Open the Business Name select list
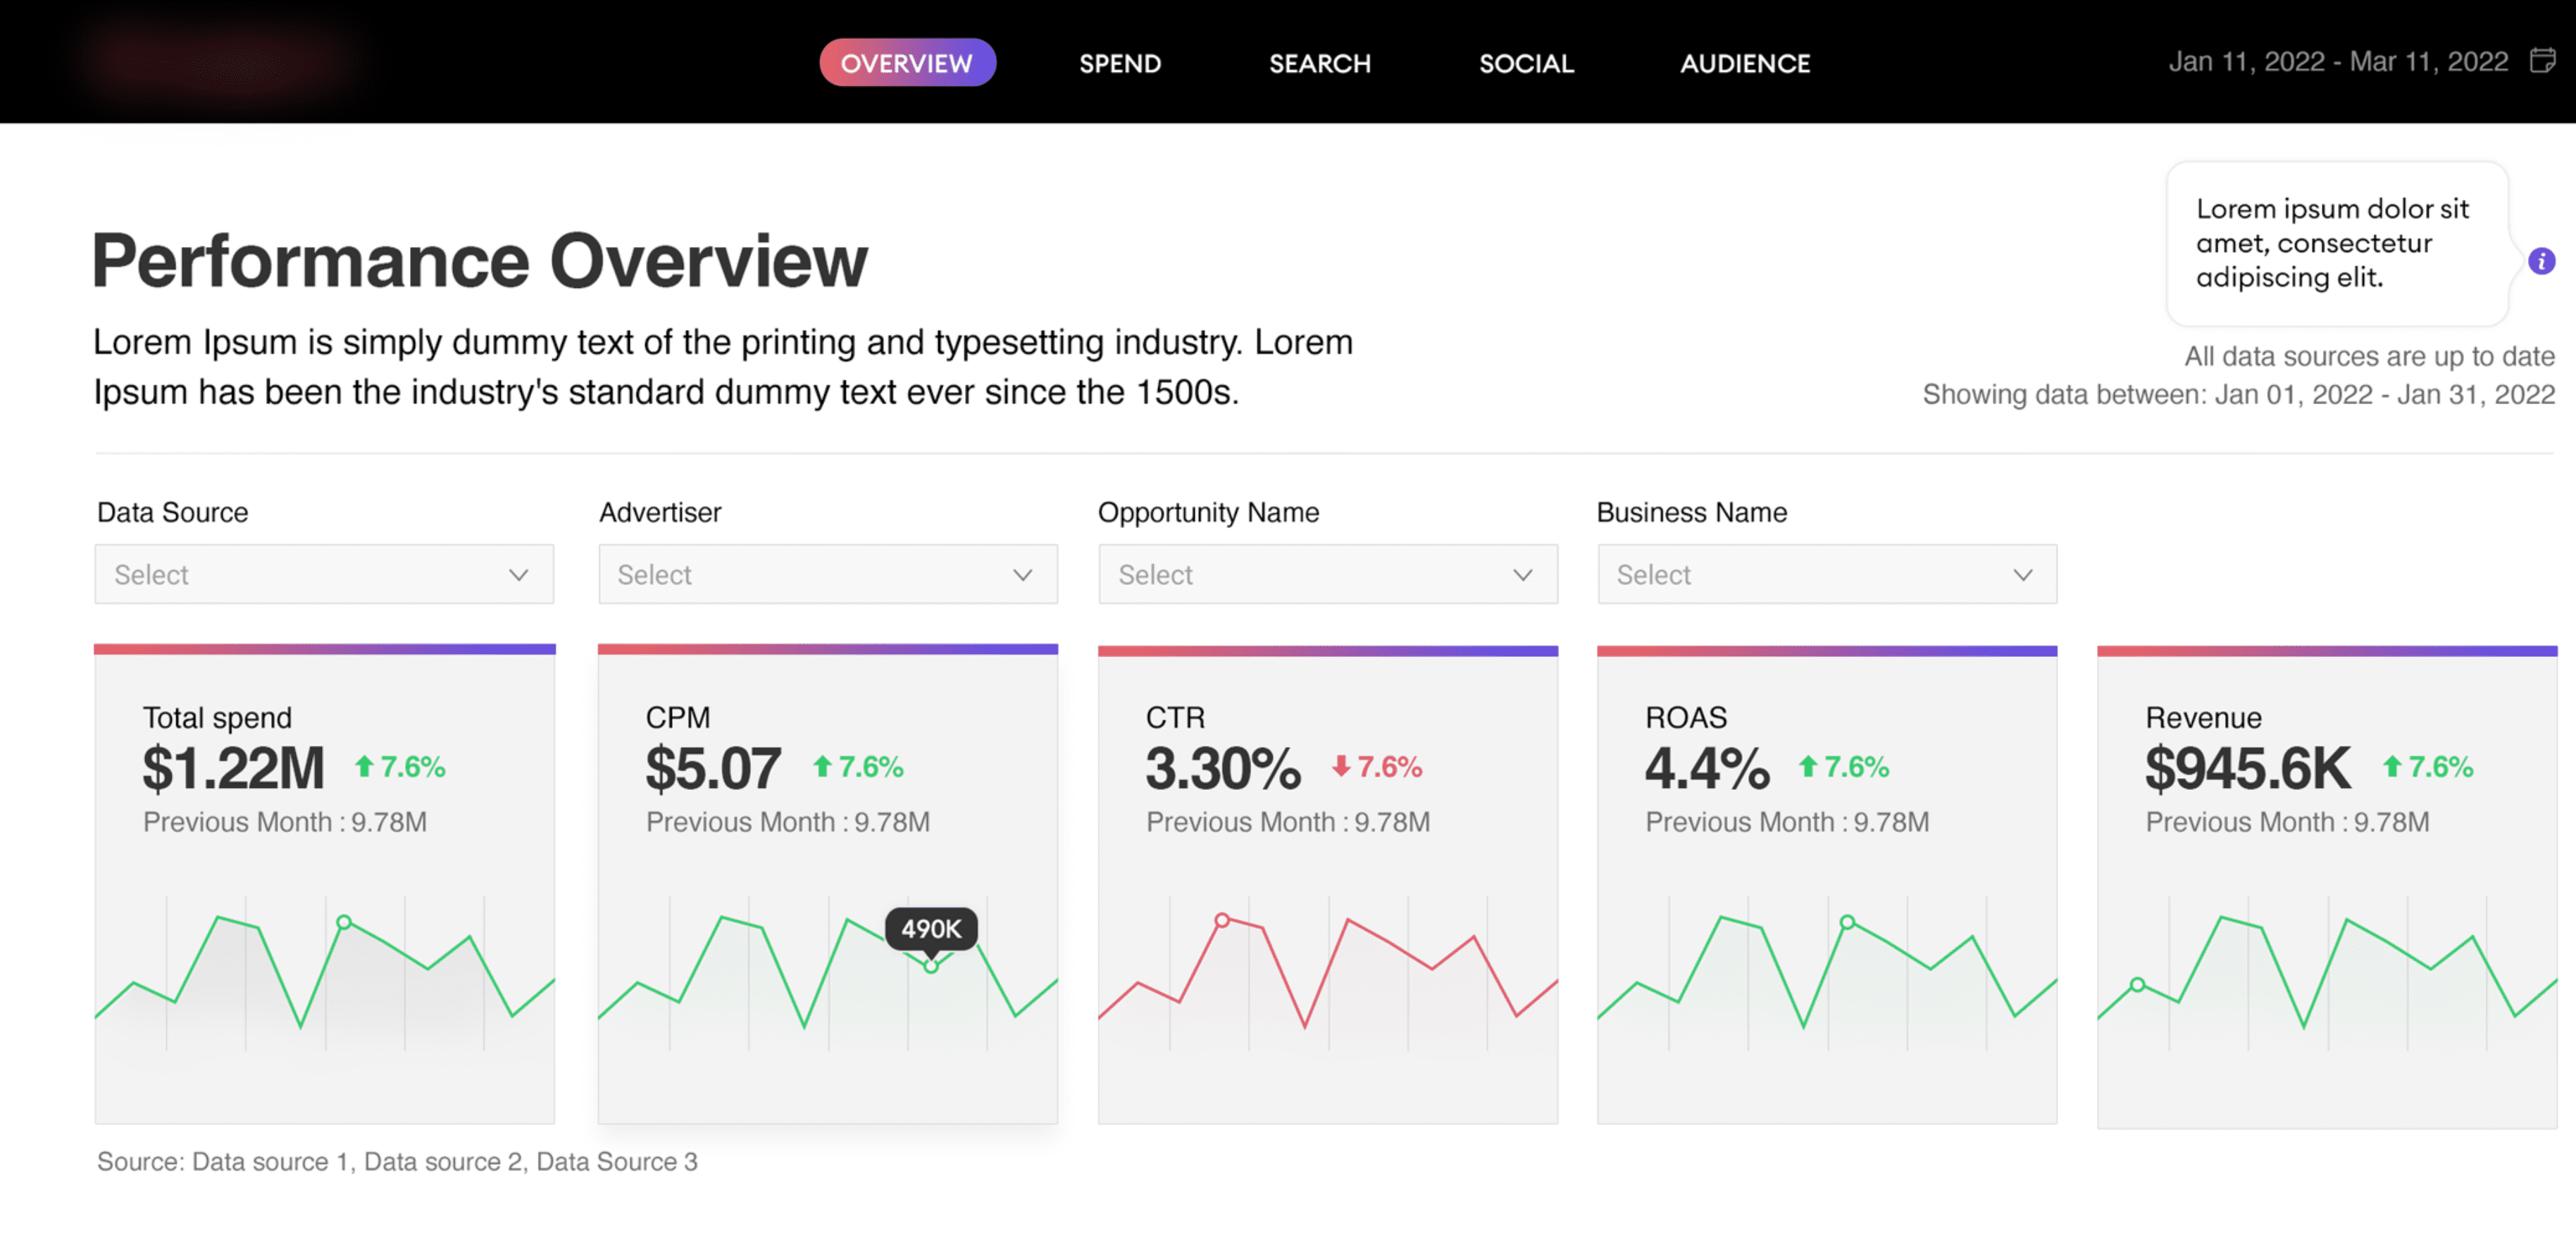 tap(1827, 574)
